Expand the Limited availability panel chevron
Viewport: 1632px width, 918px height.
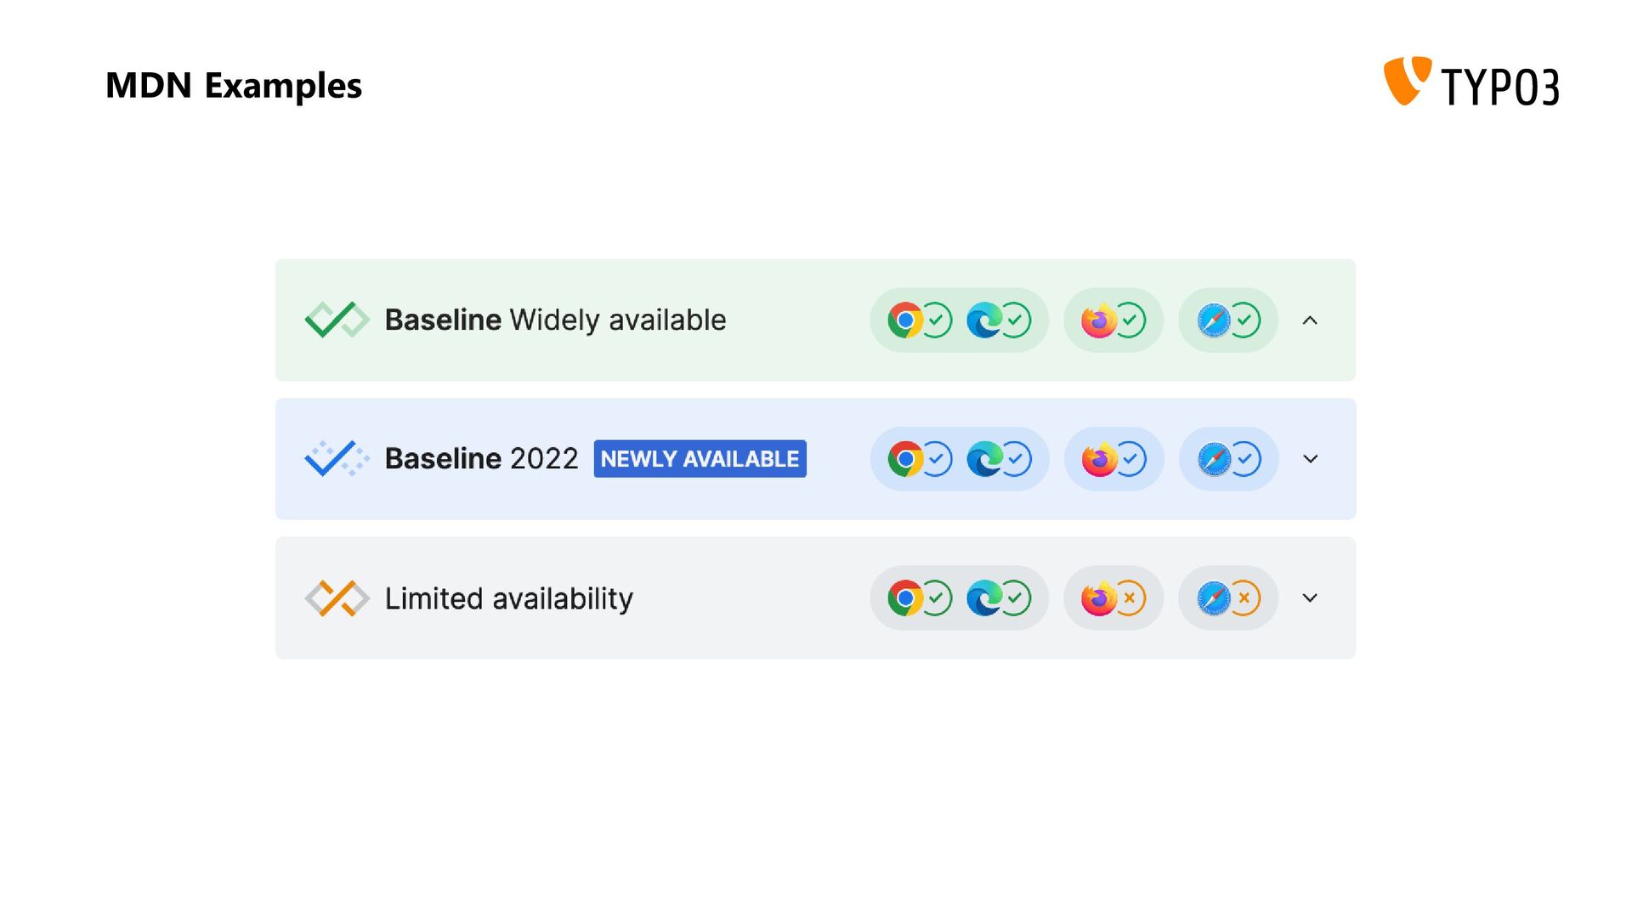[x=1310, y=598]
